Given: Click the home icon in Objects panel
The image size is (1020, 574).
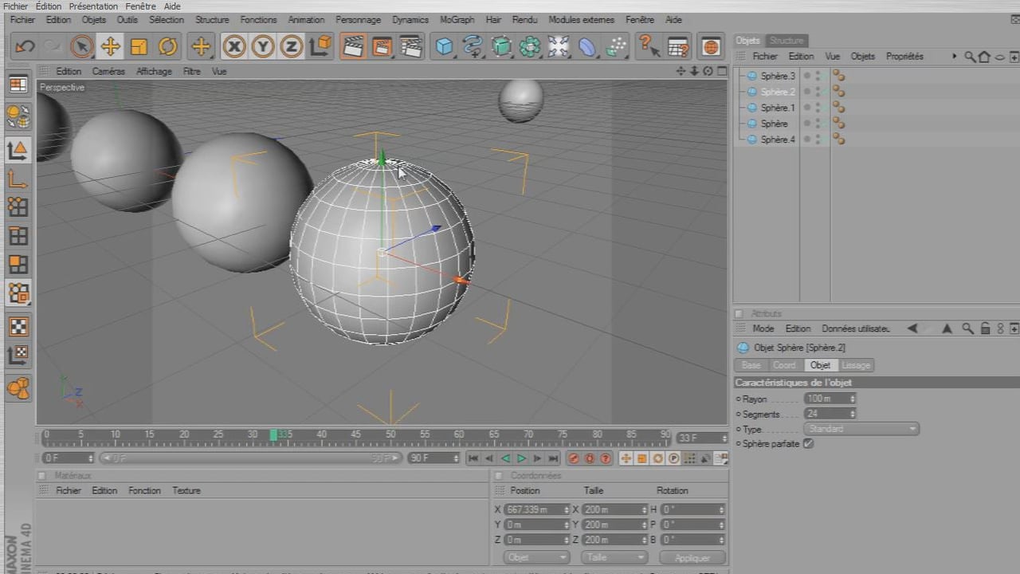Looking at the screenshot, I should pos(984,57).
